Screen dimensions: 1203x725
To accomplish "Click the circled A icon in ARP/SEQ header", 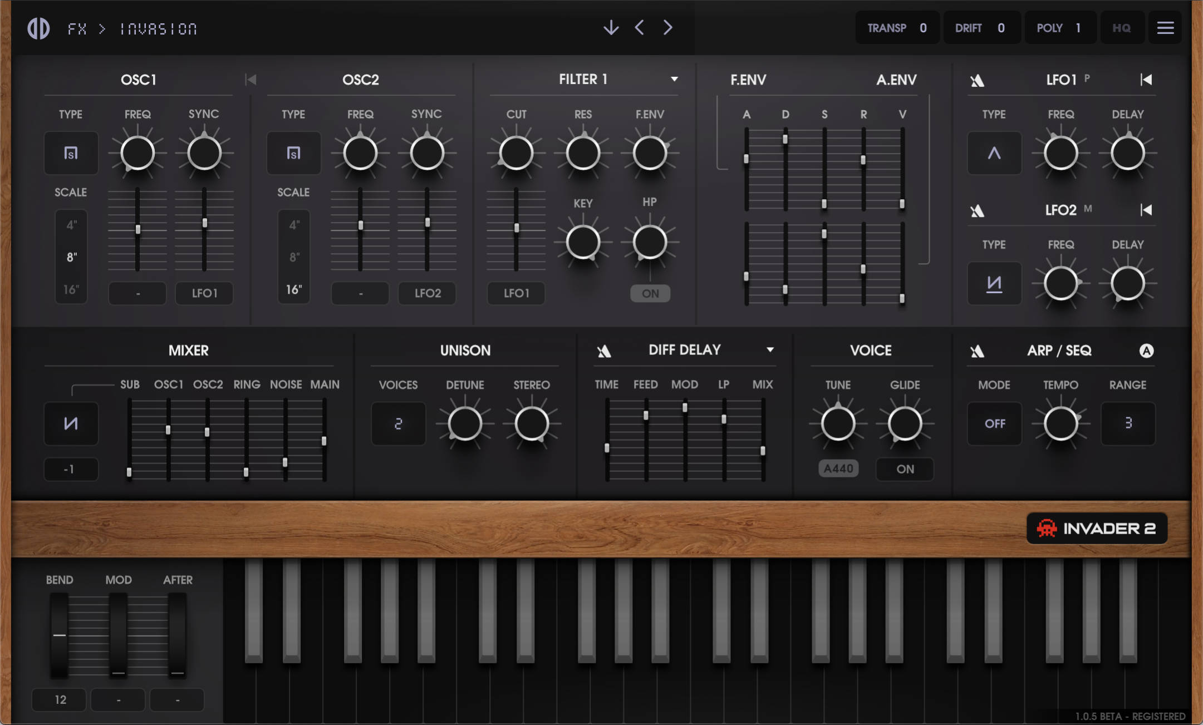I will click(1146, 351).
